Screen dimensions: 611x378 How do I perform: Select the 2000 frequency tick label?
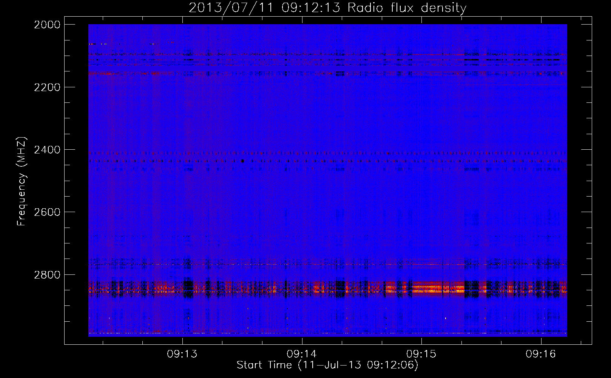coord(47,25)
